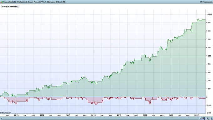Screen dimensions: 213x120
Task: Click the zoom out magnifier icon
Action: 207,118
